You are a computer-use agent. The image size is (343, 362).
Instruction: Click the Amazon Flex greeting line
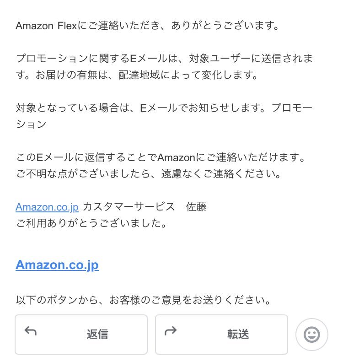tap(147, 25)
